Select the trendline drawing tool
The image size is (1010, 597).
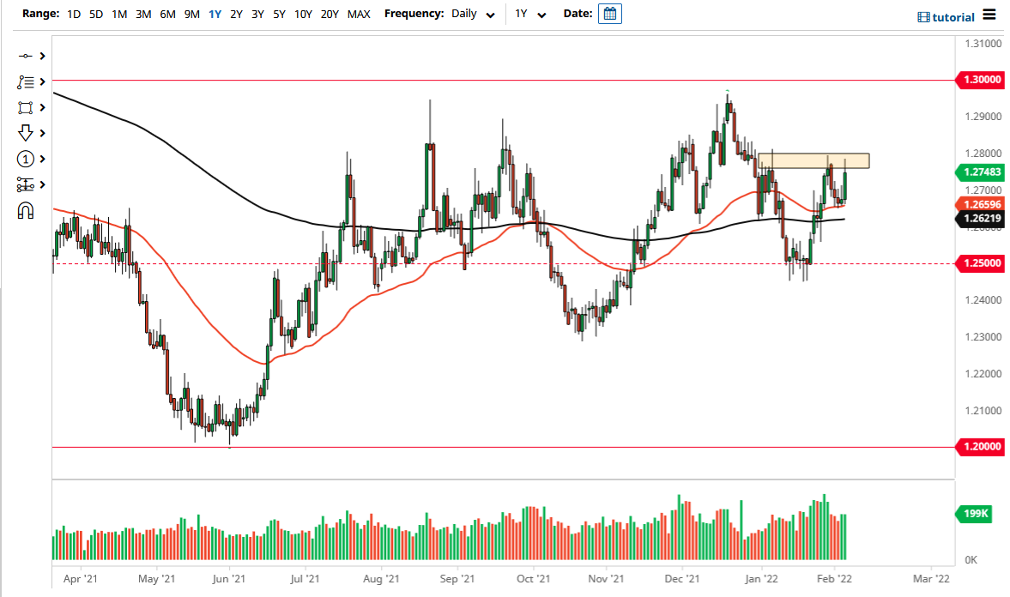click(x=27, y=56)
